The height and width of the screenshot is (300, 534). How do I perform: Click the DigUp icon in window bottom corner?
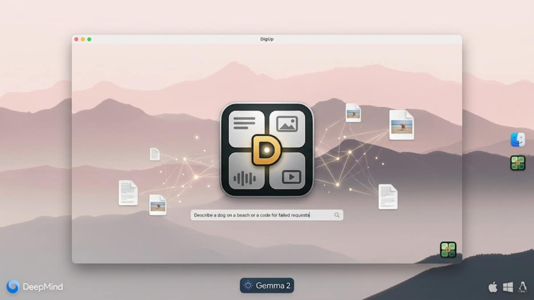(x=448, y=250)
